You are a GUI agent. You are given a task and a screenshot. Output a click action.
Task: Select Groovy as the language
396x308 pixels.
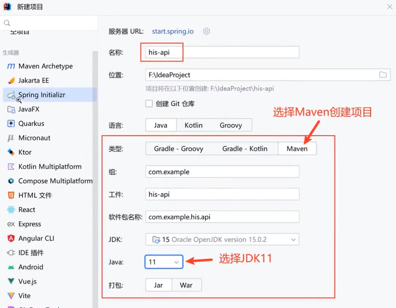tap(231, 125)
